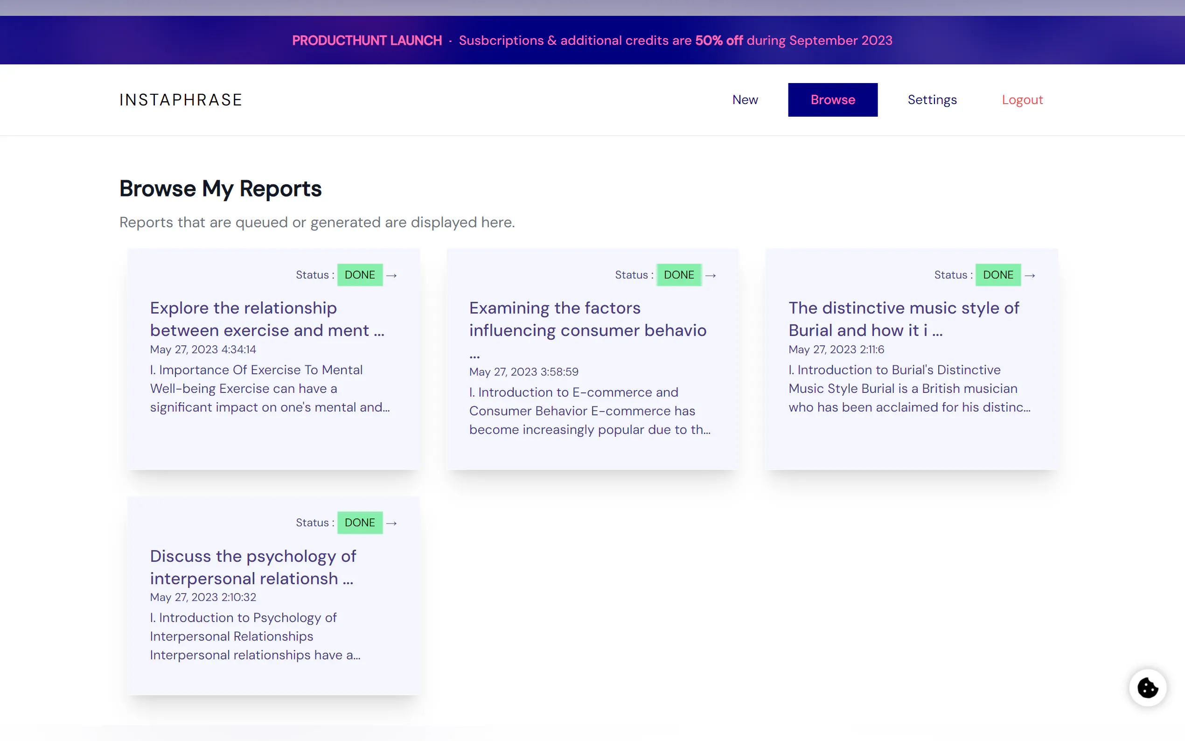Click DONE badge on Burial music report
The image size is (1185, 741).
click(x=998, y=275)
